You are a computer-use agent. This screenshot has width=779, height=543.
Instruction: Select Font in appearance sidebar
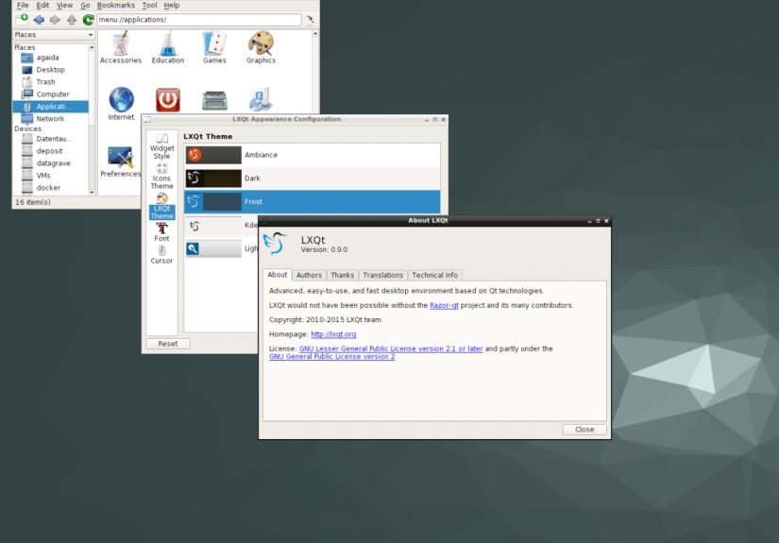[162, 232]
